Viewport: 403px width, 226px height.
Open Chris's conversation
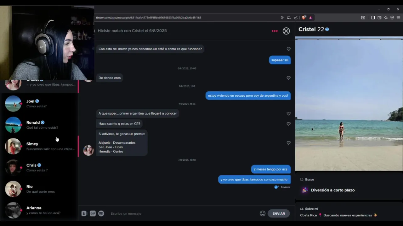[x=39, y=168]
